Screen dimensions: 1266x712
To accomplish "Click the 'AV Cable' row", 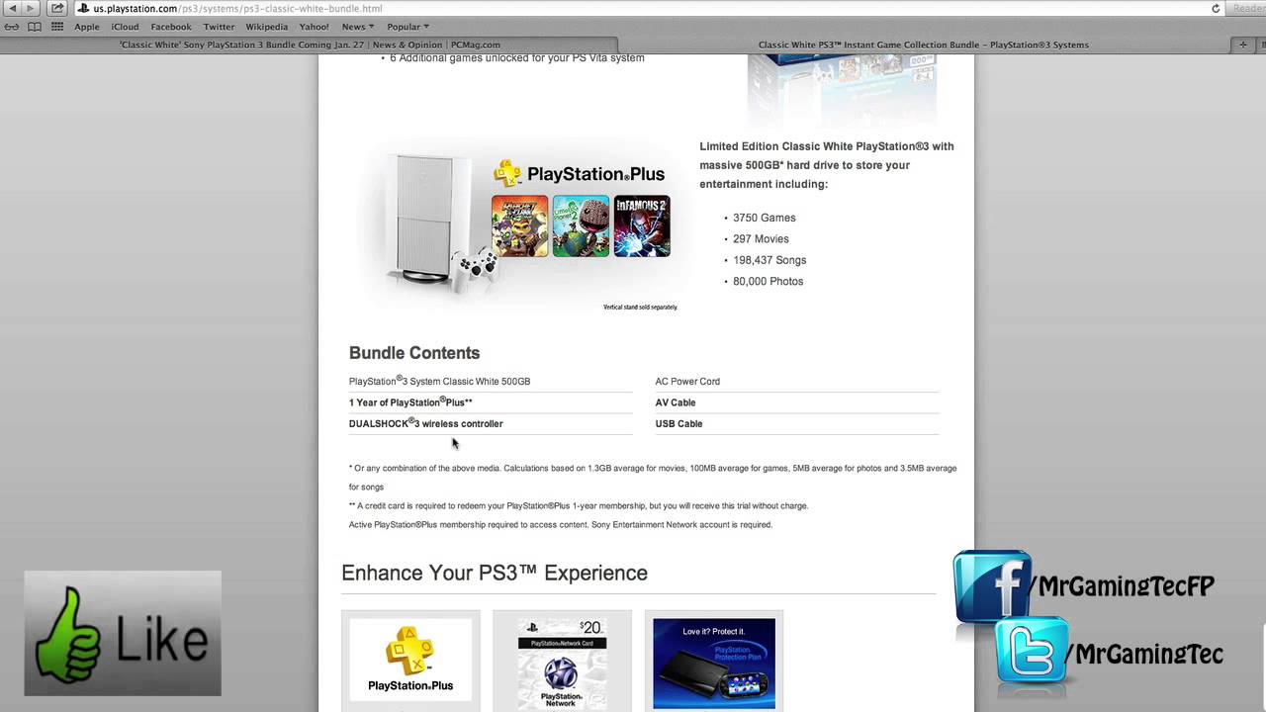I will [x=796, y=402].
